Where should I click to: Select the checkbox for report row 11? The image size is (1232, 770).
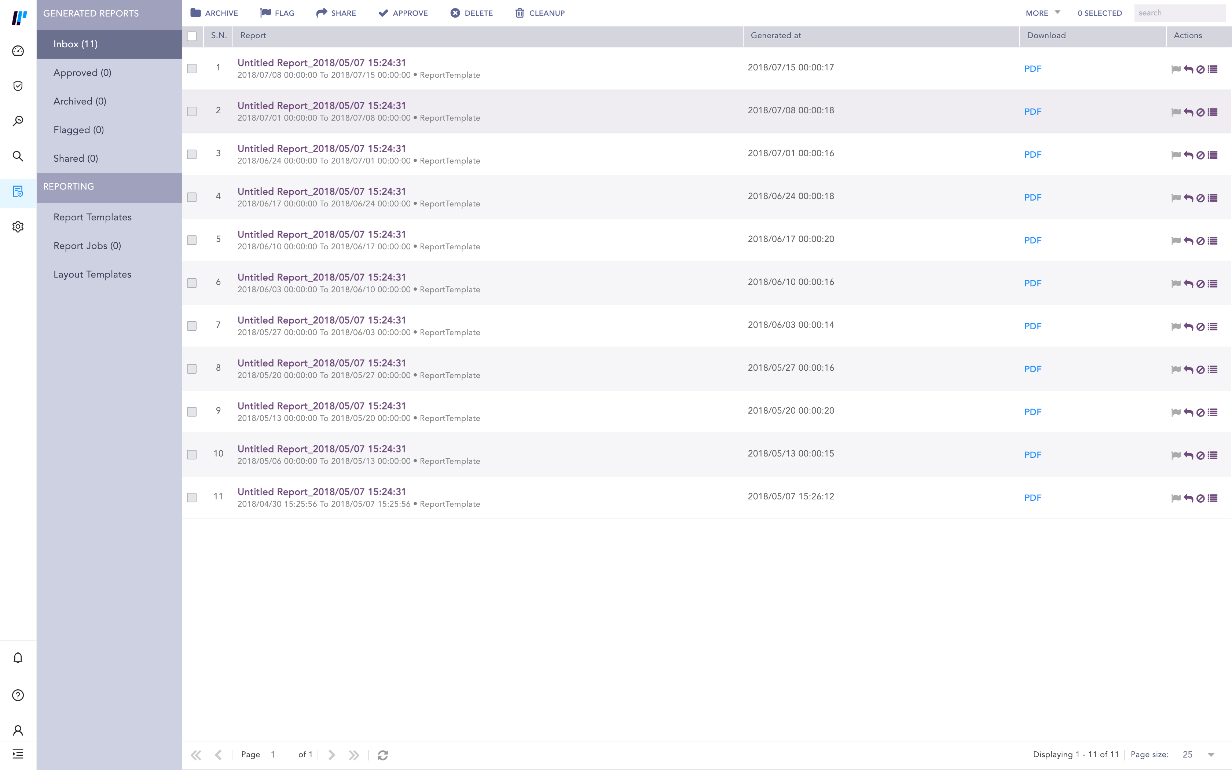coord(192,498)
